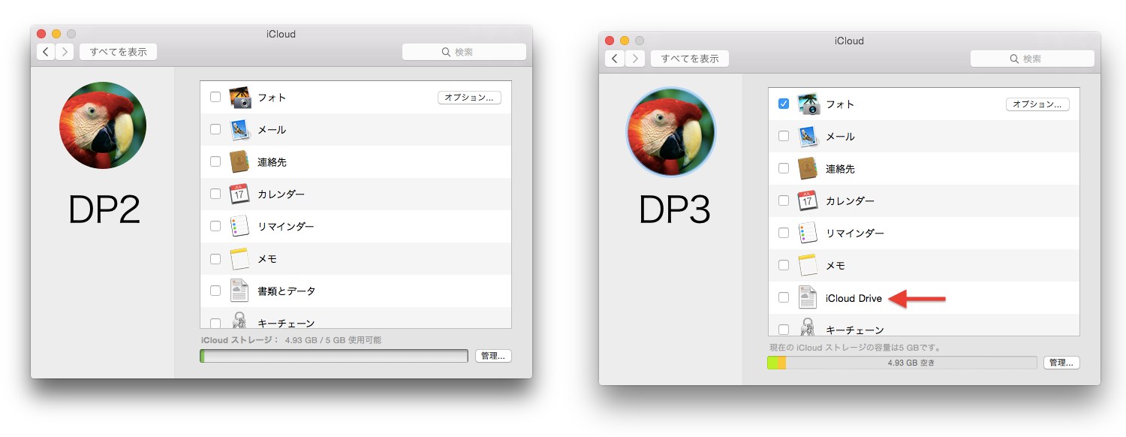The width and height of the screenshot is (1126, 437).
Task: Click the メール stamp icon in DP3 window
Action: [808, 137]
